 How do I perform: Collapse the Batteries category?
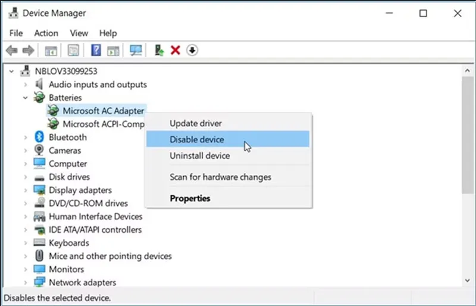coord(26,98)
